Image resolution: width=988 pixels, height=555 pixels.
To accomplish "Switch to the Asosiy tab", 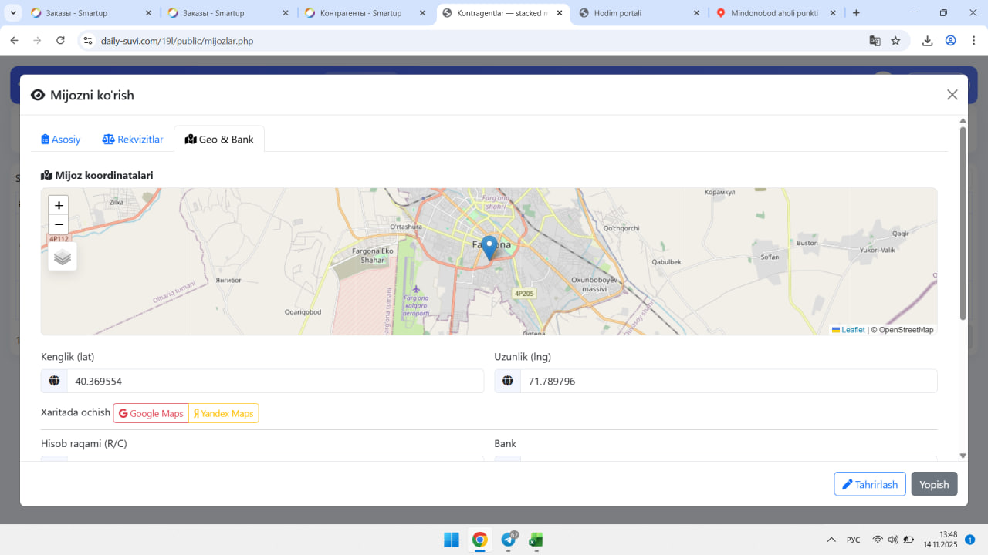I will pos(61,140).
